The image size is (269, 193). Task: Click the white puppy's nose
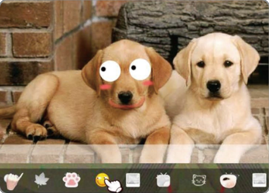point(214,86)
